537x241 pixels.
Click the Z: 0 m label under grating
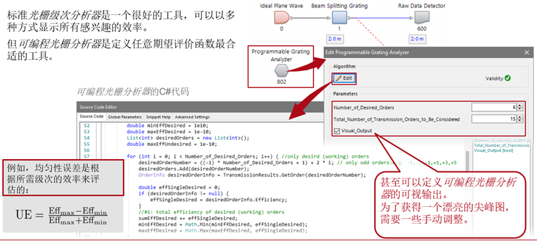(x=335, y=39)
